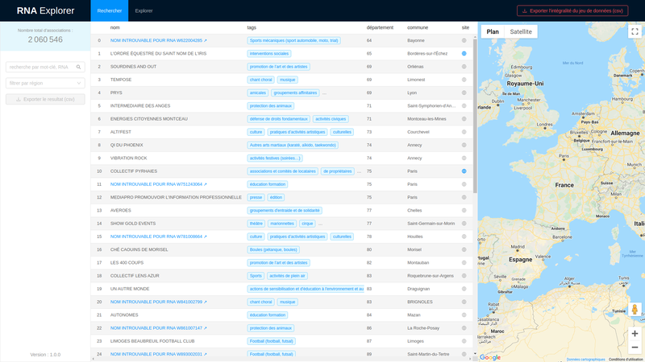Click site dot for MEDIAPRO row
Viewport: 645px width, 362px height.
[464, 197]
